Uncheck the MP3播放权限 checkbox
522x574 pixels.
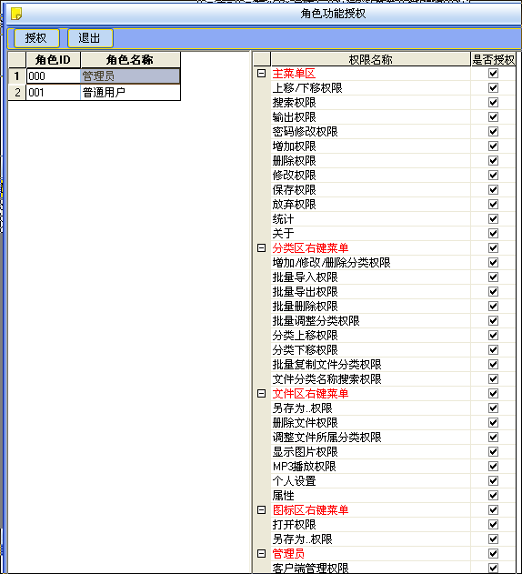click(493, 466)
